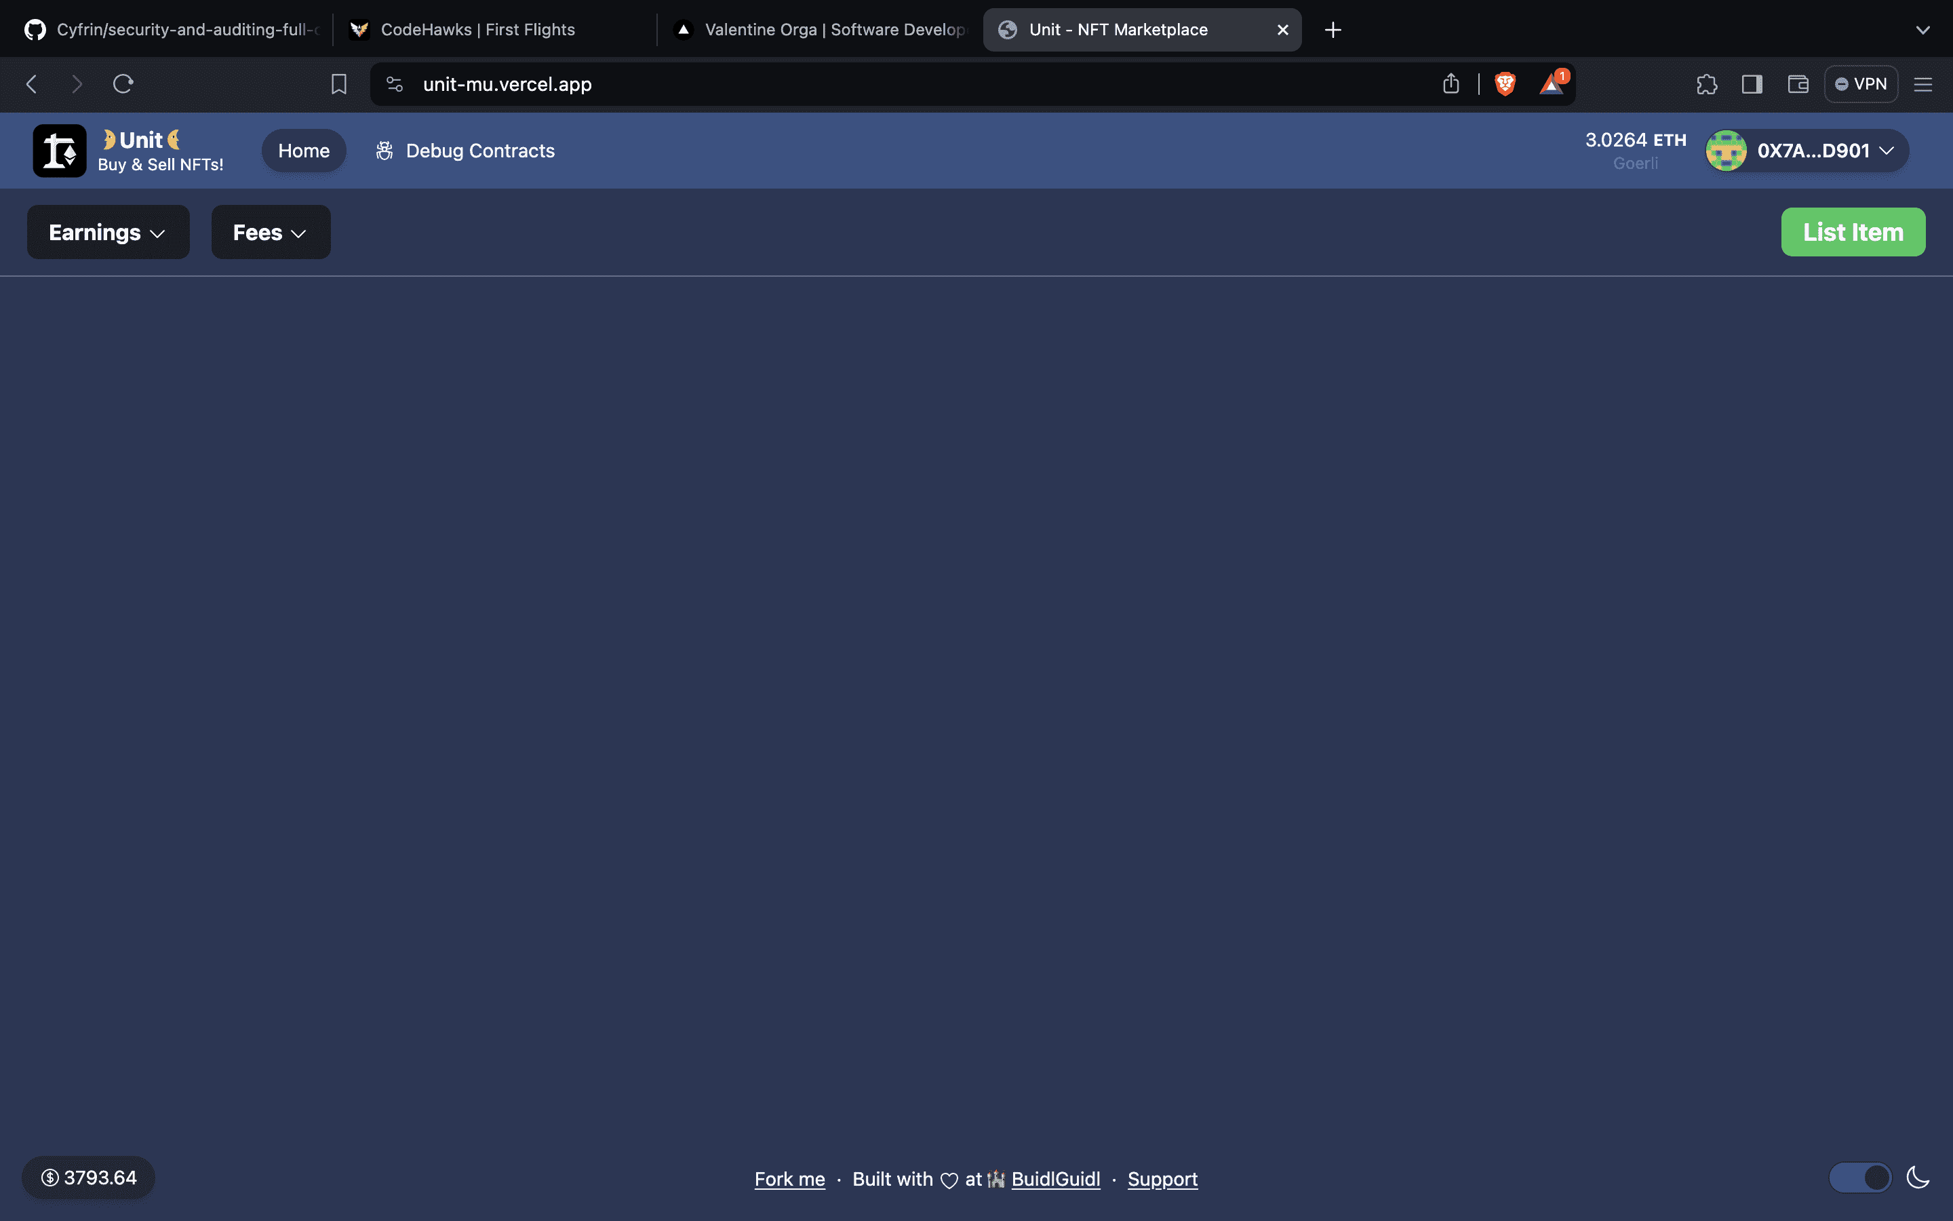Open a new browser tab
This screenshot has height=1221, width=1953.
pos(1333,30)
